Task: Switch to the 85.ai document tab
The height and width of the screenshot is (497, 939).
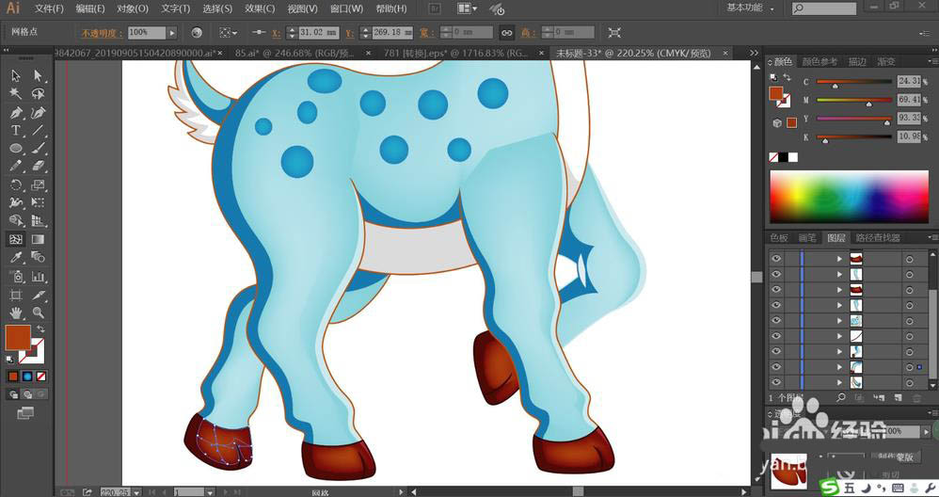Action: (x=296, y=54)
